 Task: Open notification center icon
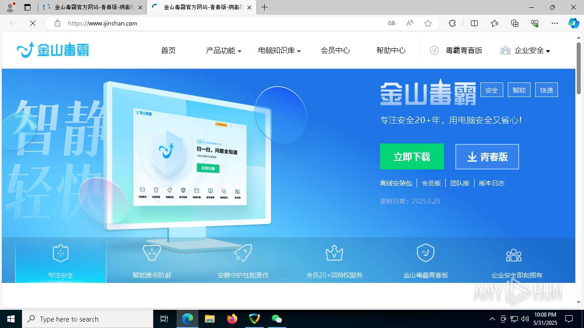[x=569, y=319]
